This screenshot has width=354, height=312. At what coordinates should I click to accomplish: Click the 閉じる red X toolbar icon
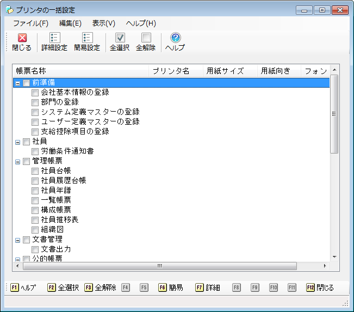22,38
